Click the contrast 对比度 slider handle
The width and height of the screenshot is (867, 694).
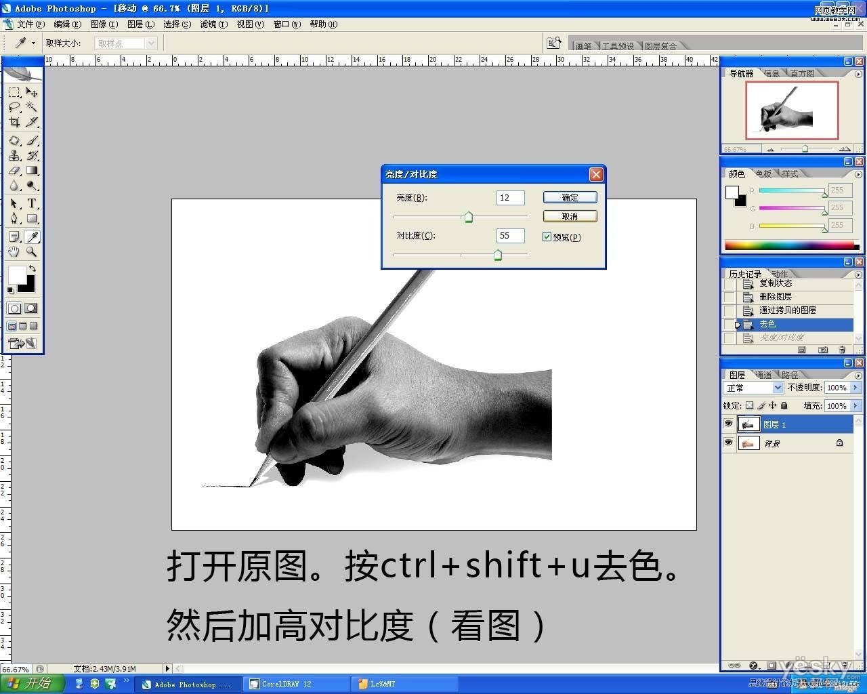(498, 255)
